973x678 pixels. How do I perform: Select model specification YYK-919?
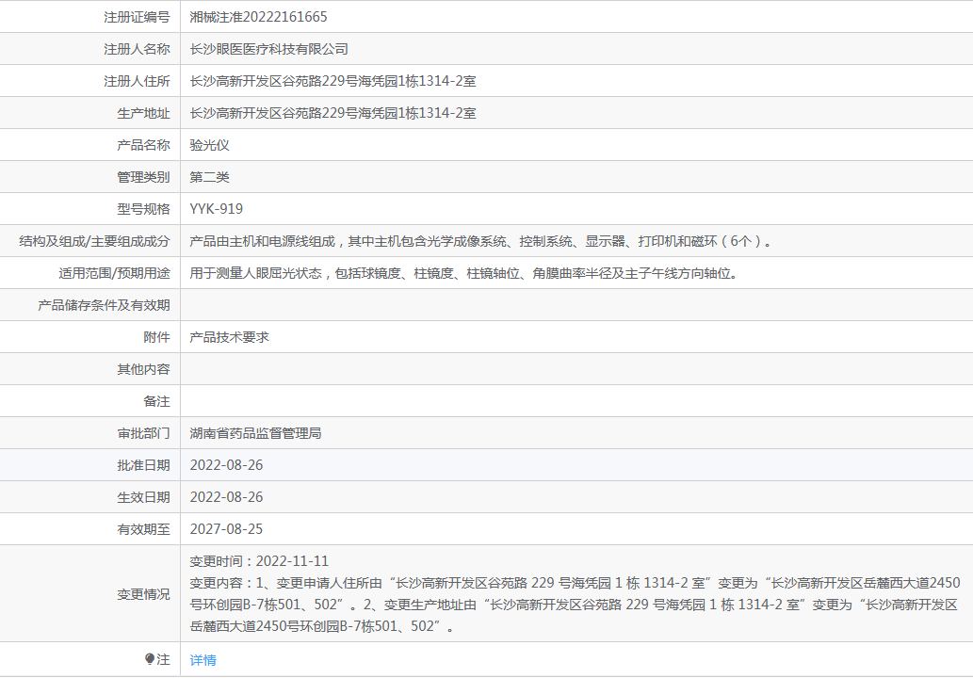tap(216, 209)
